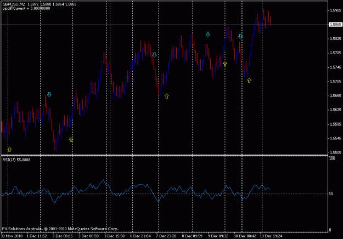The width and height of the screenshot is (343, 239).
Task: Click the GBPUSD,M2 chart title text
Action: coord(14,4)
